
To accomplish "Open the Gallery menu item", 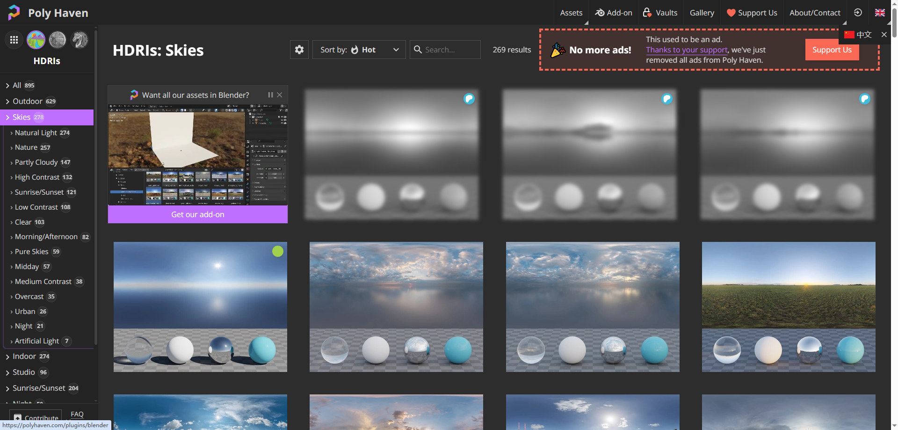I will click(x=702, y=13).
